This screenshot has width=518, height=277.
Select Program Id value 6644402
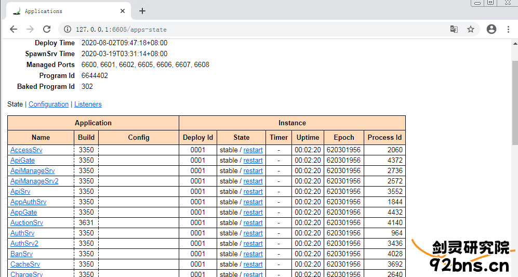(95, 75)
